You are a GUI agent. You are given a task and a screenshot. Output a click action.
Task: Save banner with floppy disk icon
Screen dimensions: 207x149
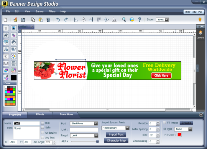(x=23, y=20)
